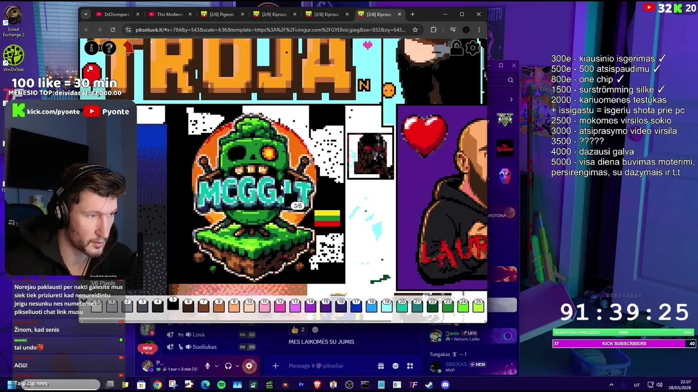Click the thumbs-up reaction with count 2

(x=299, y=329)
